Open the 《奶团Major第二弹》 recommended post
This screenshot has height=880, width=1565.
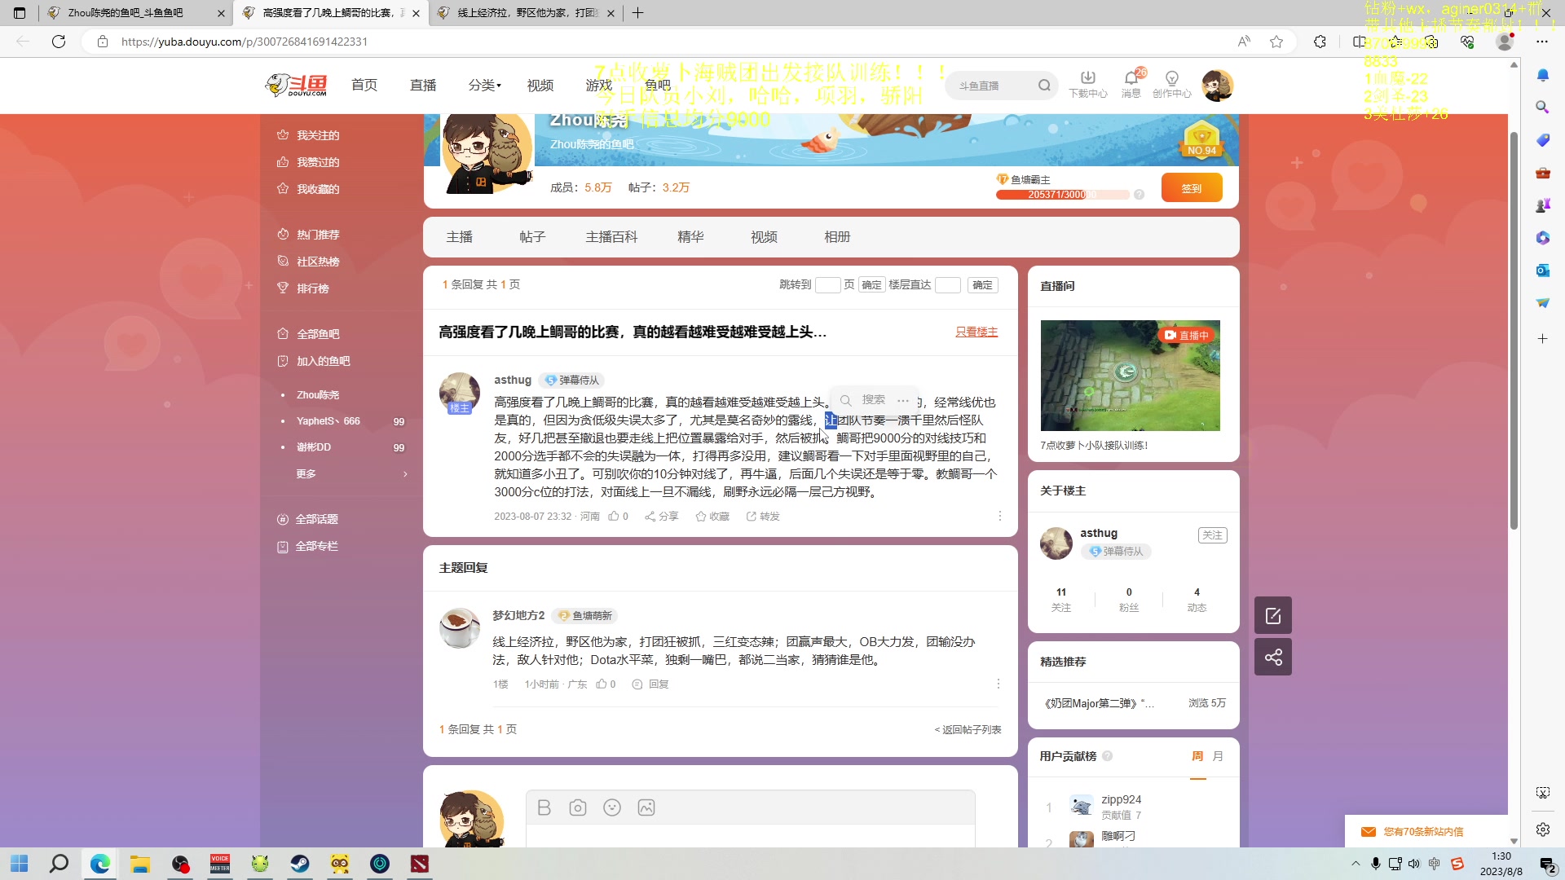click(1100, 703)
